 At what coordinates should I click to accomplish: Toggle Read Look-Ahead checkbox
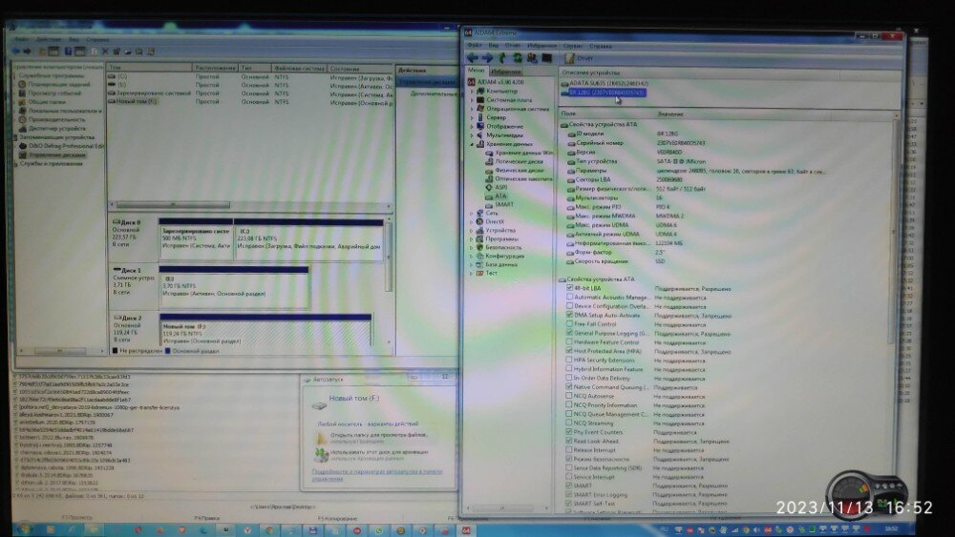pyautogui.click(x=569, y=441)
